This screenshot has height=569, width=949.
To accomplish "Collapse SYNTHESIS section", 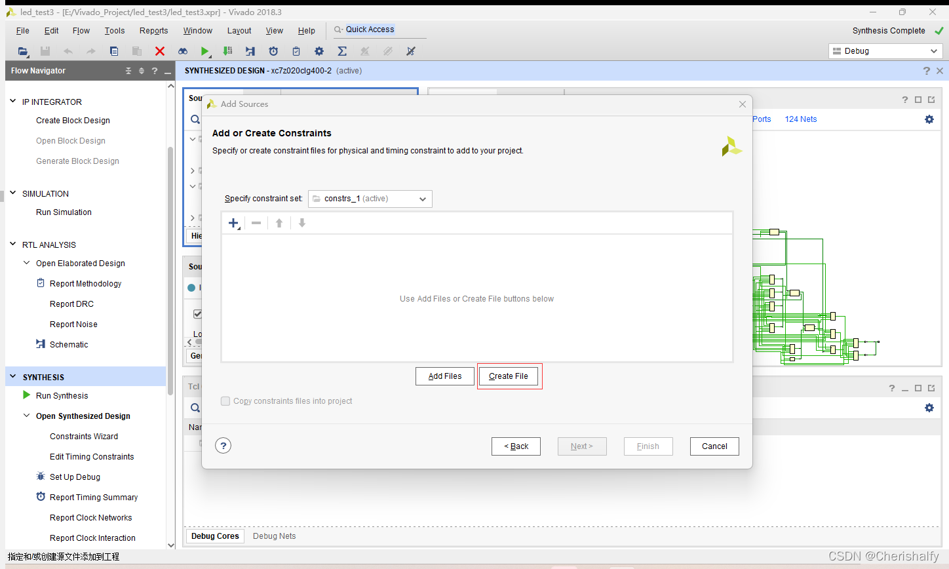I will pos(13,377).
